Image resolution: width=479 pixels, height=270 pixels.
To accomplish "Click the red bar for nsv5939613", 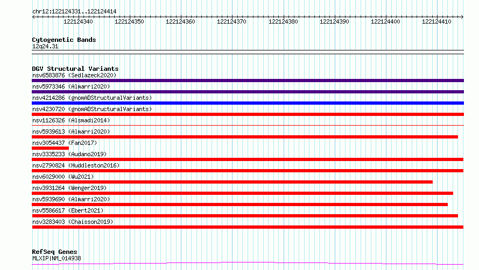I will click(245, 137).
